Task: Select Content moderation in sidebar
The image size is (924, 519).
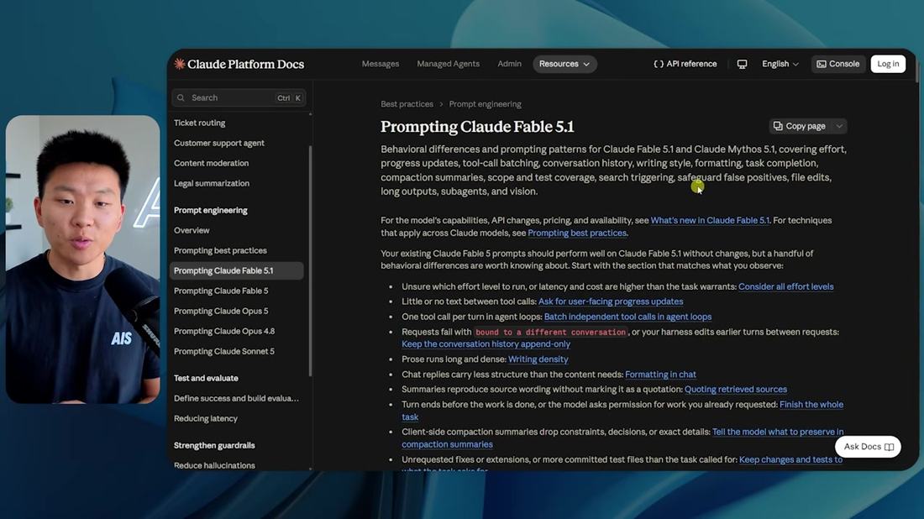Action: pos(211,163)
